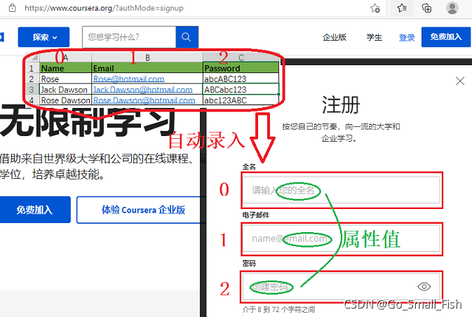Screen dimensions: 472x317
Task: Click the spreadsheet select-all corner
Action: pyautogui.click(x=34, y=58)
